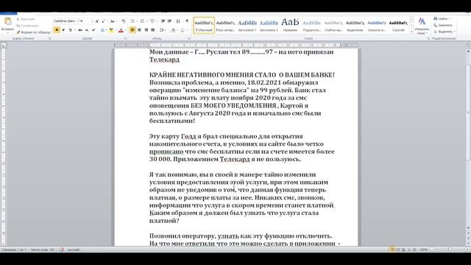Viewport: 471px width, 265px height.
Task: Click the page count in the status bar
Action: (x=14, y=250)
